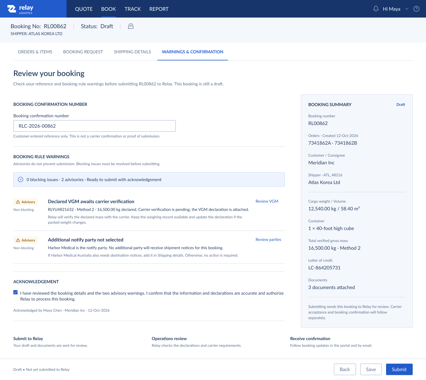Go Back to the previous step

click(x=345, y=369)
